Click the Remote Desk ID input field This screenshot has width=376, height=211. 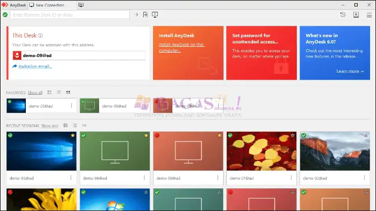pyautogui.click(x=70, y=15)
